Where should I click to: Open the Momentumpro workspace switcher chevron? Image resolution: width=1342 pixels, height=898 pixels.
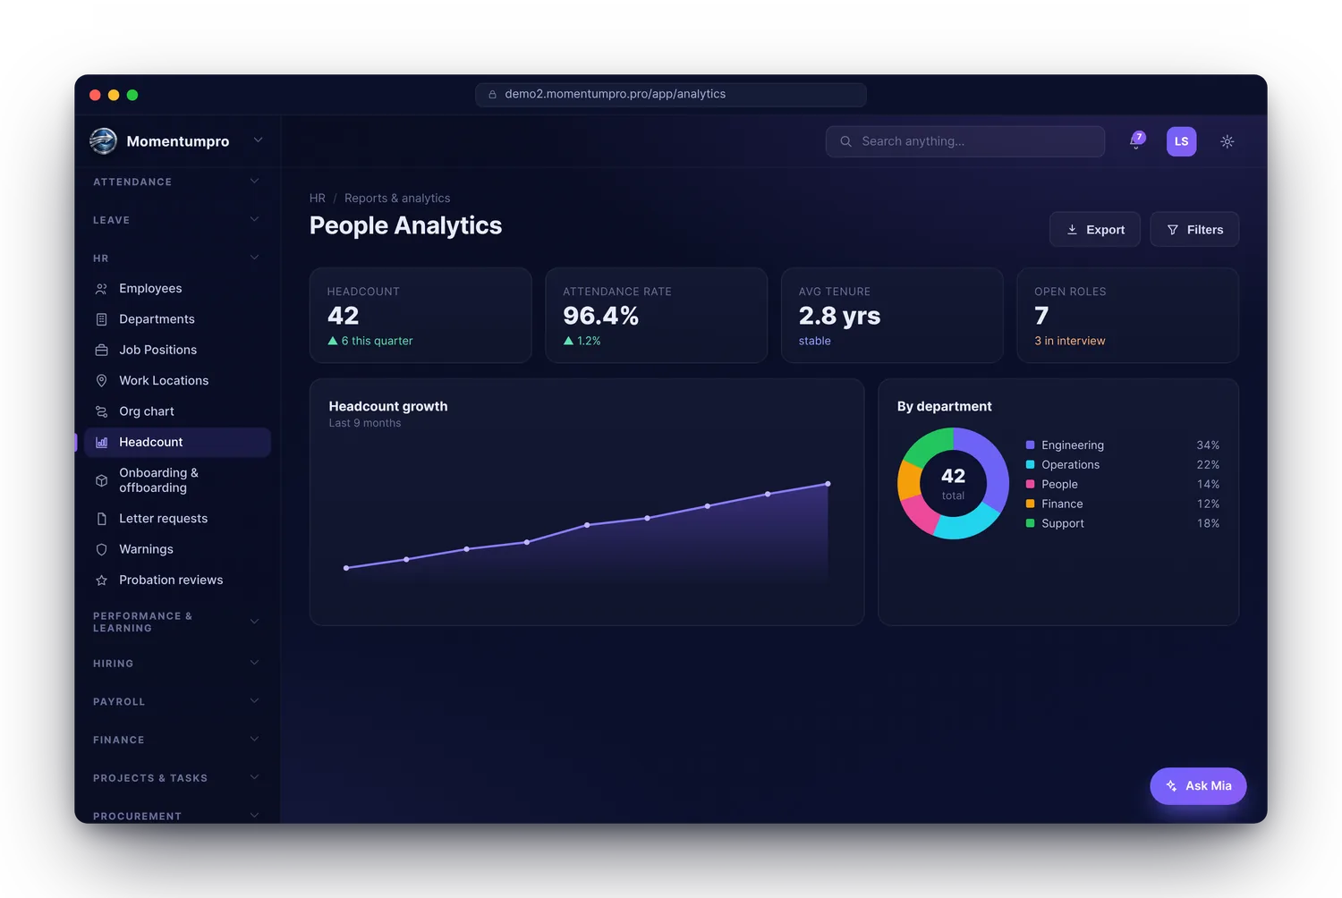tap(258, 140)
